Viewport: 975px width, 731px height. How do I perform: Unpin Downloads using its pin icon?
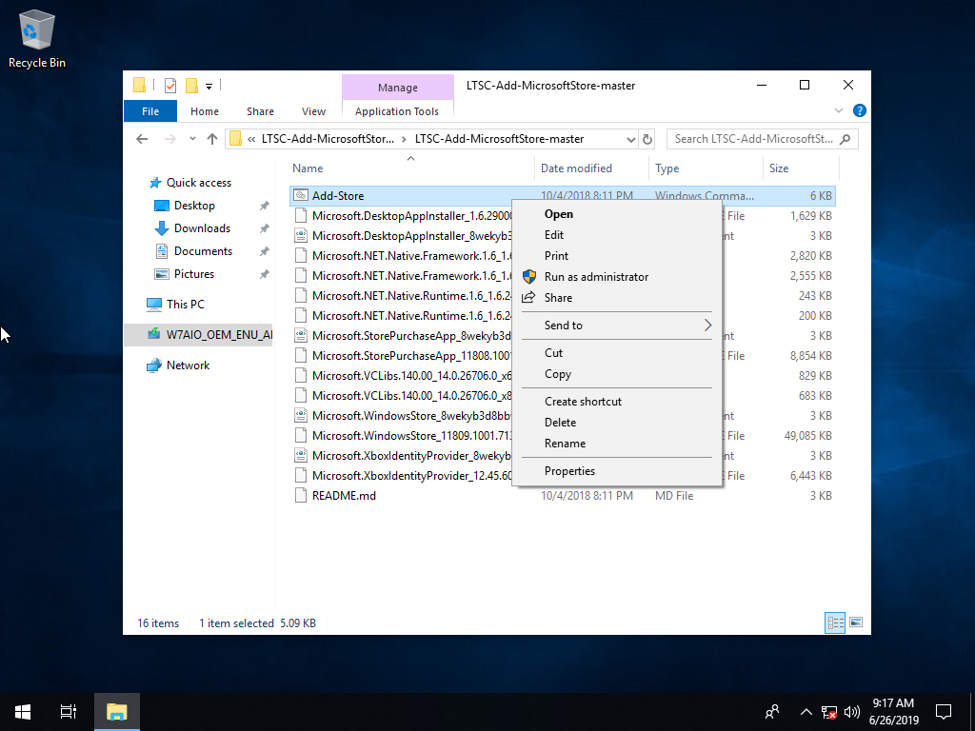[265, 228]
